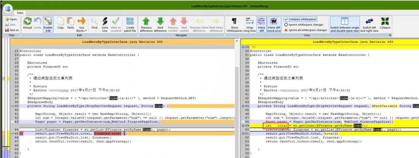Toggle Inline diff view
This screenshot has height=158, width=419.
(x=261, y=24)
